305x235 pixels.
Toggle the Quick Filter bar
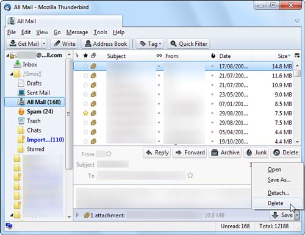[188, 44]
